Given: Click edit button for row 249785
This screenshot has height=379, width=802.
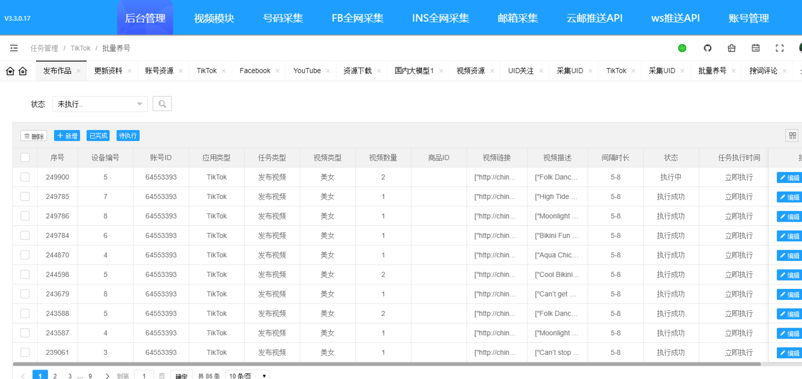Looking at the screenshot, I should point(789,197).
